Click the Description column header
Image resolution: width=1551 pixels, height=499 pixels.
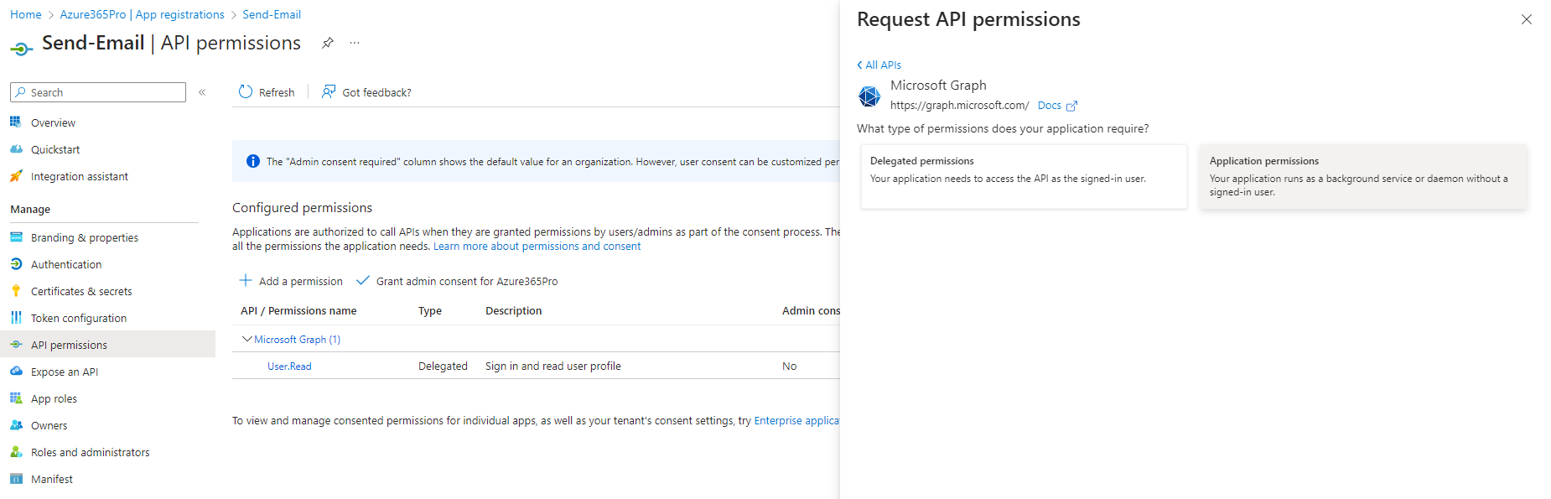click(514, 311)
